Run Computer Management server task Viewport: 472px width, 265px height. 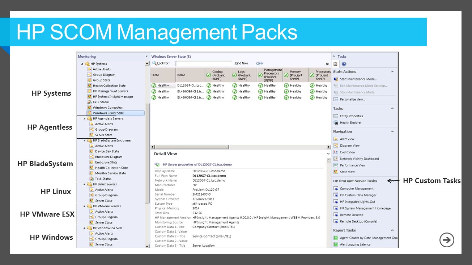click(x=357, y=188)
